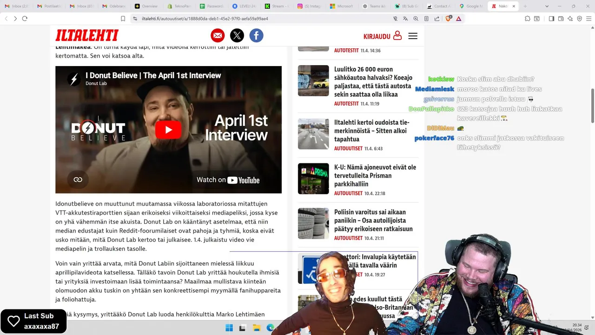
Task: Open stacked tires article thumbnail
Action: point(313,223)
